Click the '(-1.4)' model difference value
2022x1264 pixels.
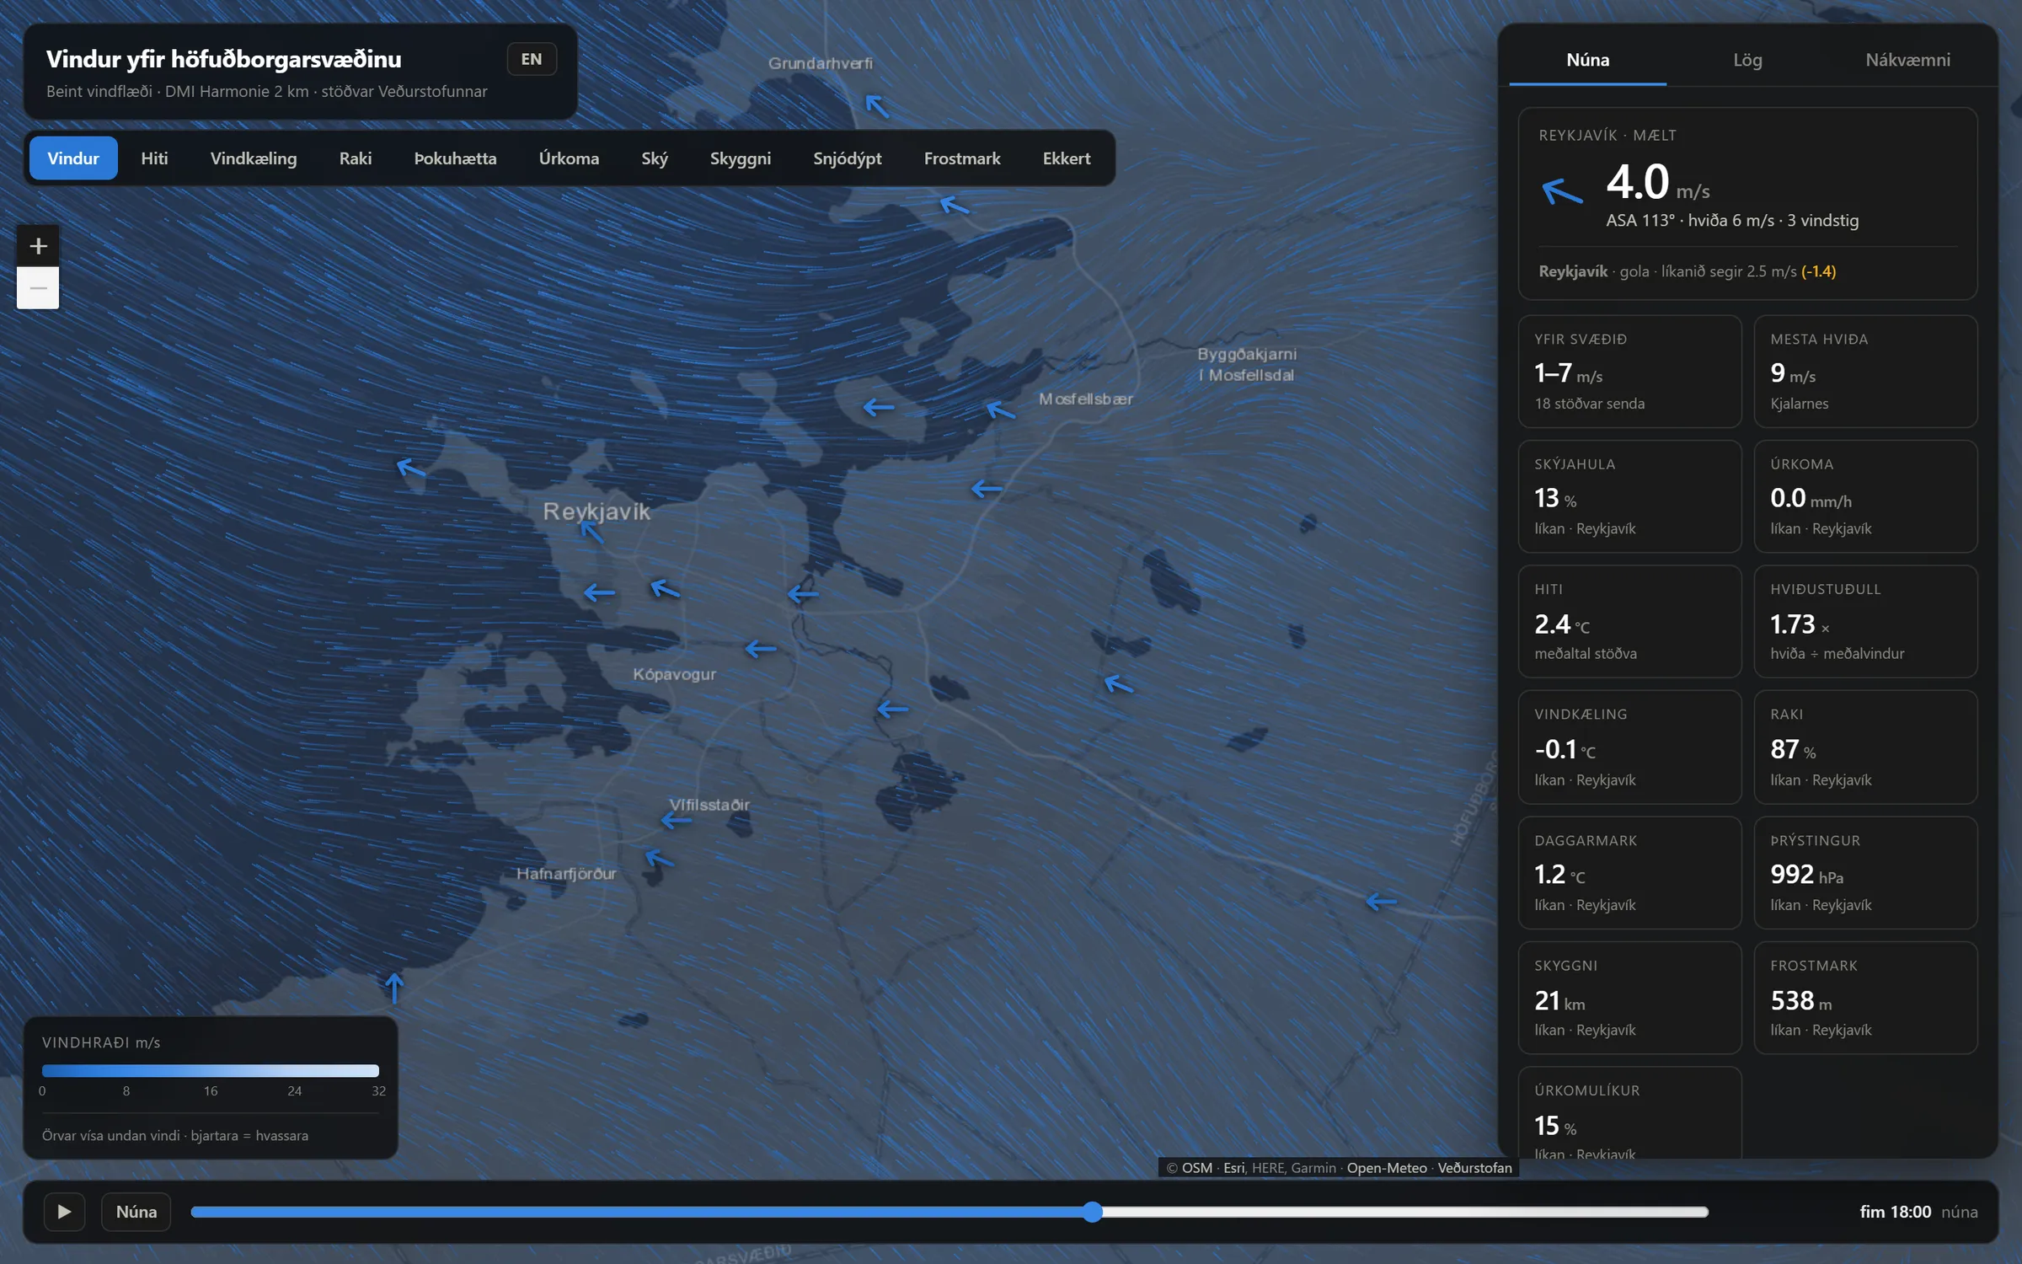[x=1818, y=271]
